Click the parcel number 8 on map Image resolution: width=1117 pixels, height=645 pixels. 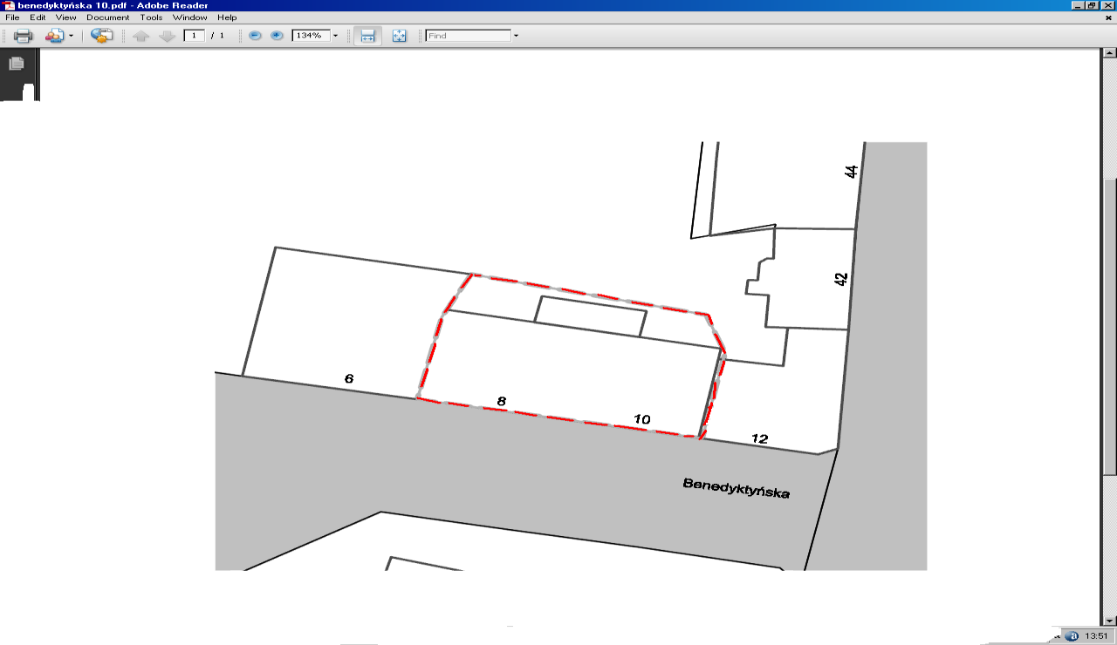tap(501, 401)
